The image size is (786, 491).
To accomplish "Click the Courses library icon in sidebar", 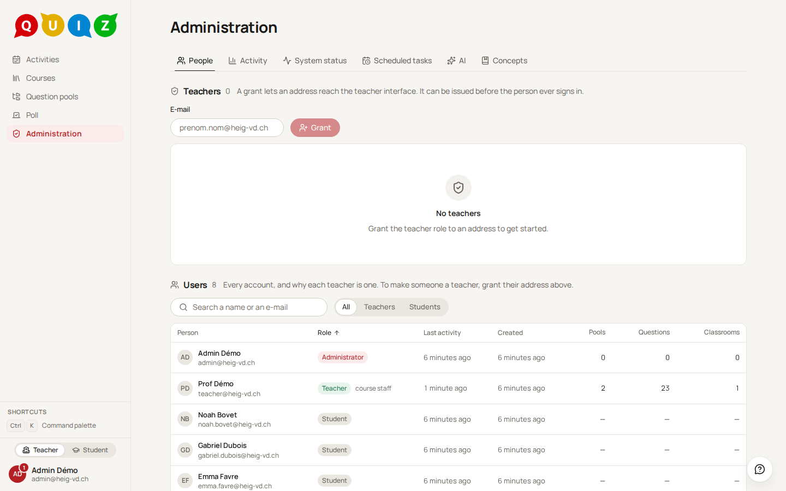I will 16,78.
